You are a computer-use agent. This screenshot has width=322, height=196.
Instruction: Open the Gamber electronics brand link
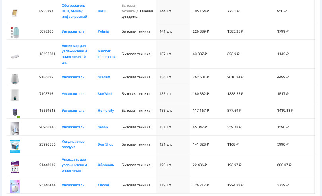(107, 54)
